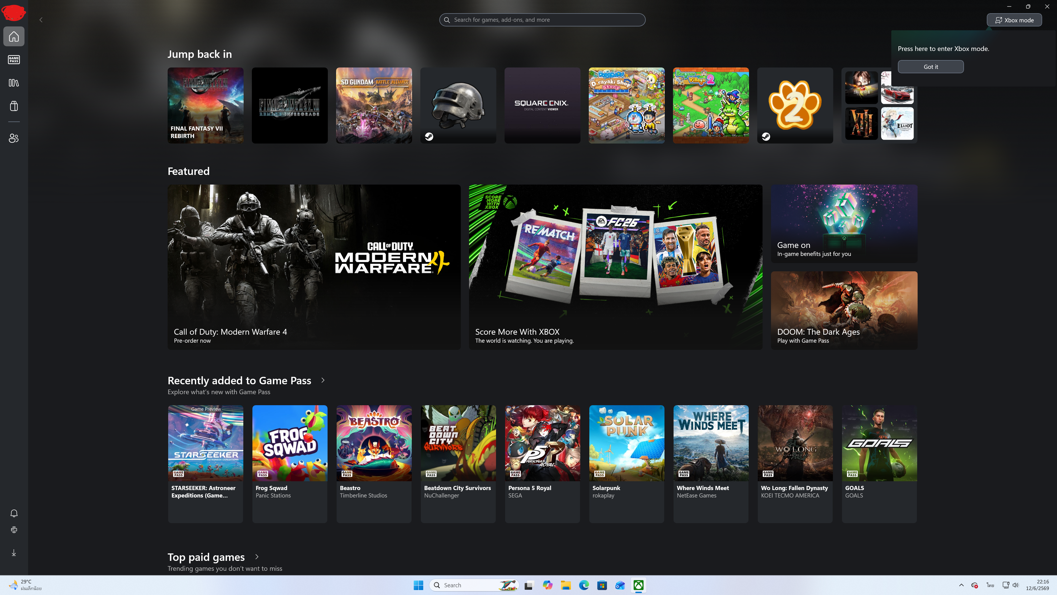Viewport: 1057px width, 595px height.
Task: Click the back arrow navigation icon
Action: tap(41, 20)
